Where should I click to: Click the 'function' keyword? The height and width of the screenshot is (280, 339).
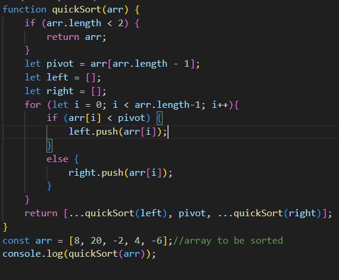pos(24,10)
